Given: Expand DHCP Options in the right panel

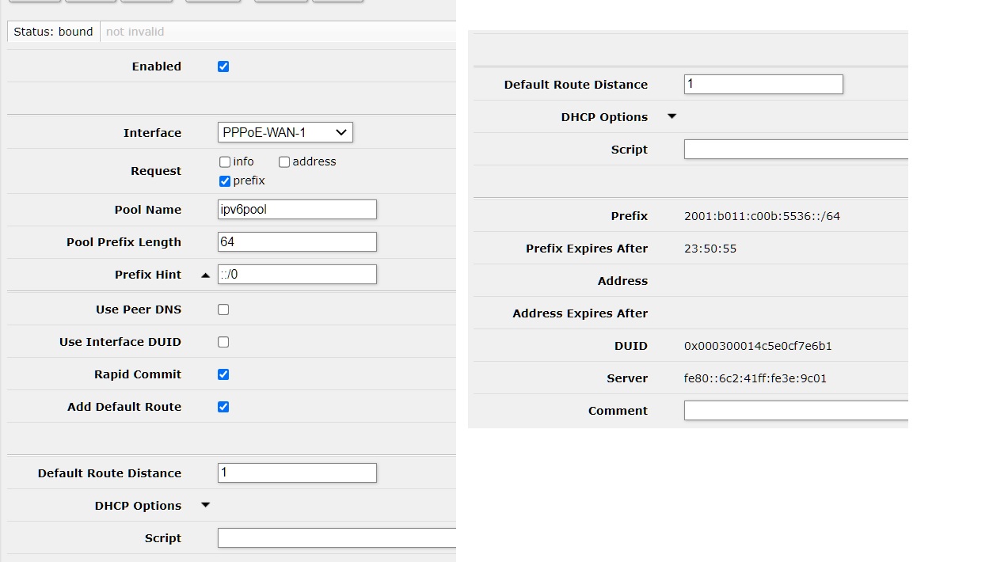Looking at the screenshot, I should (672, 116).
